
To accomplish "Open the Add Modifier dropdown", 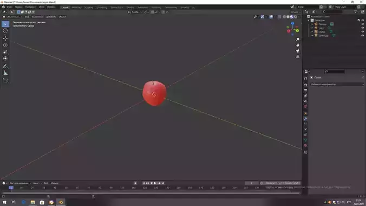I will tap(337, 85).
